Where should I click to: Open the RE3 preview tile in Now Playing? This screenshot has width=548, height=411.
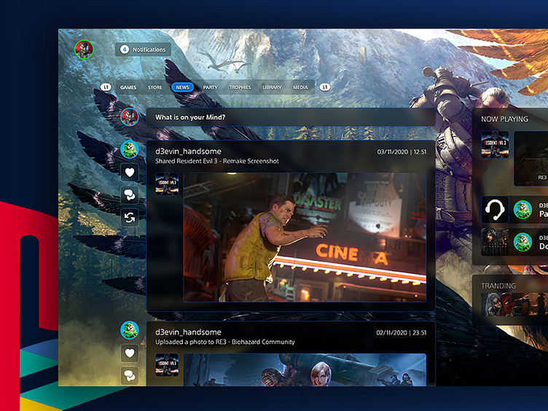tap(531, 158)
